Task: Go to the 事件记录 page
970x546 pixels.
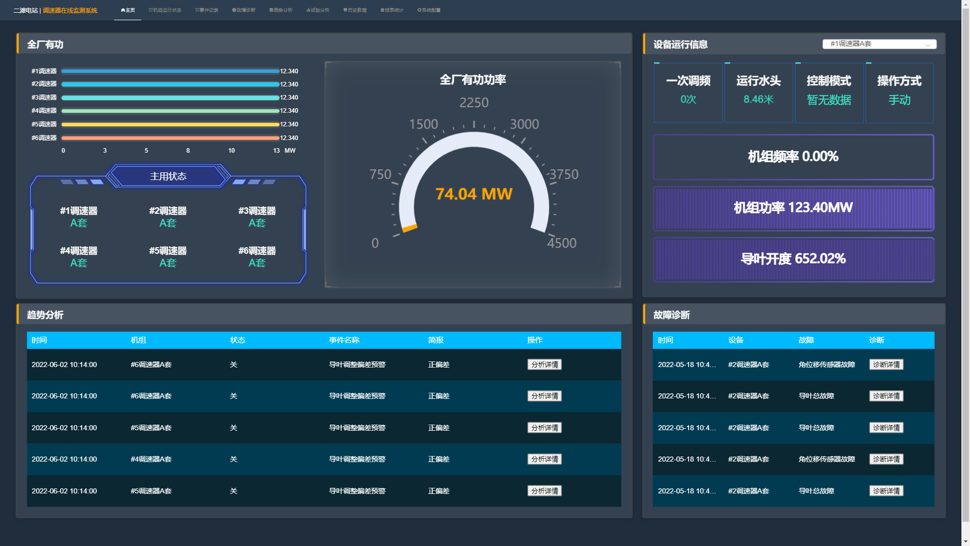Action: click(x=207, y=10)
